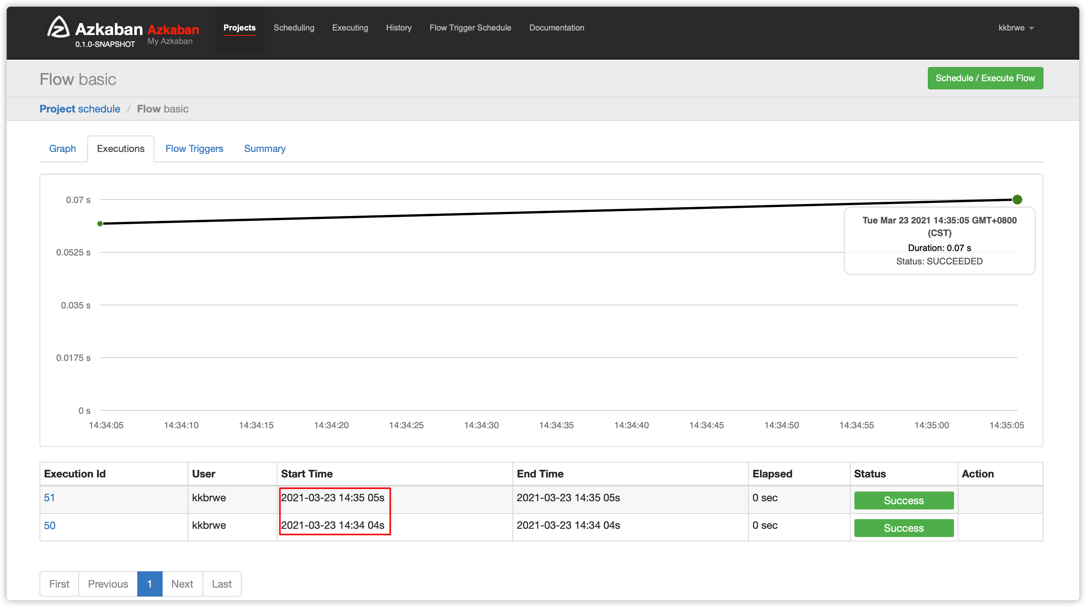Click Schedule / Execute Flow button
The width and height of the screenshot is (1086, 607).
[x=985, y=78]
